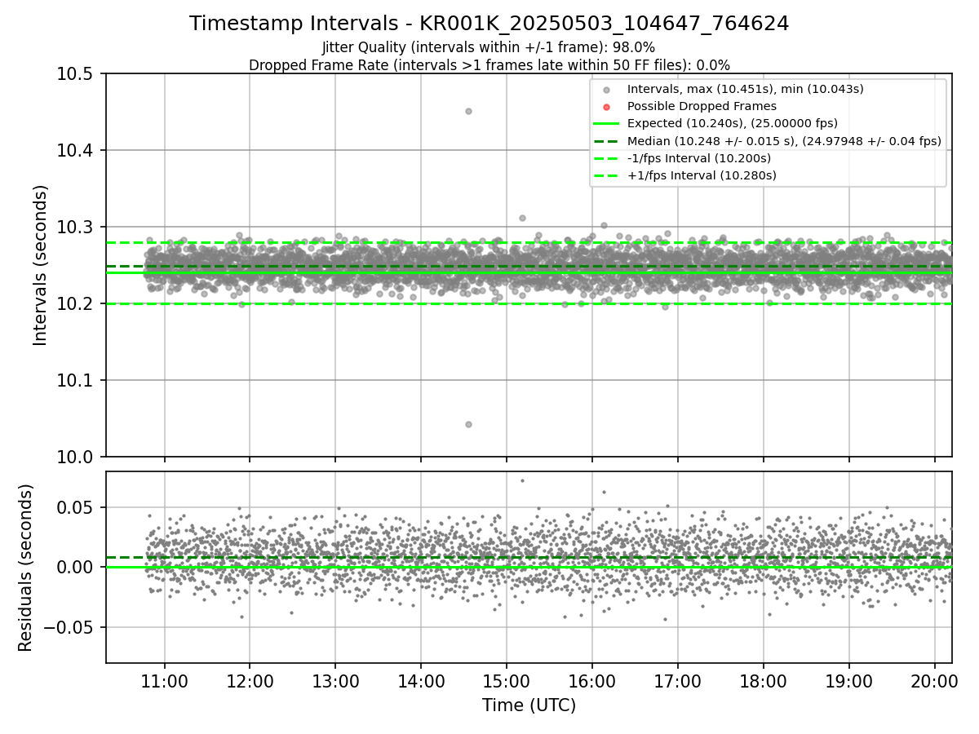
Task: Click the '13:00' time tick label
Action: [335, 680]
